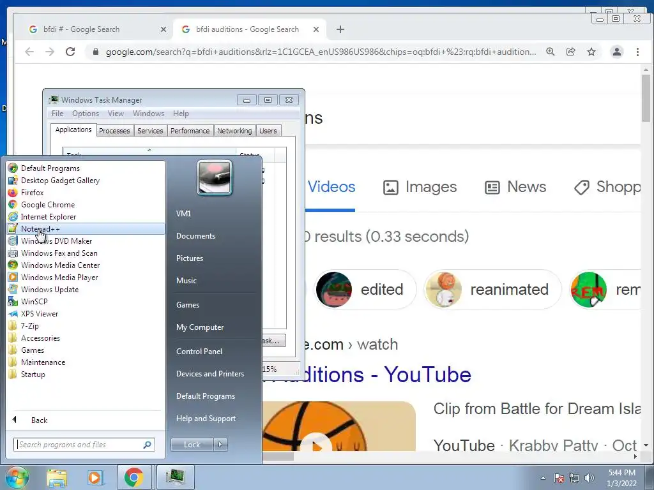Click the Lock button
654x490 pixels.
coord(192,445)
